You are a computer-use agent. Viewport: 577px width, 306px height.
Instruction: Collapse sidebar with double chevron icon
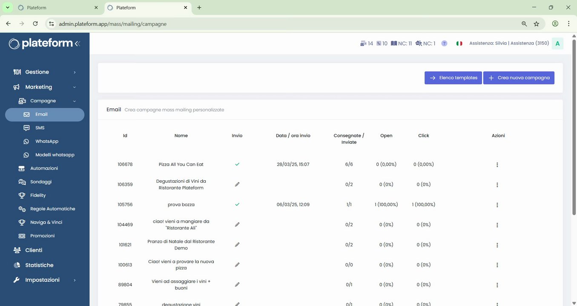pyautogui.click(x=77, y=43)
